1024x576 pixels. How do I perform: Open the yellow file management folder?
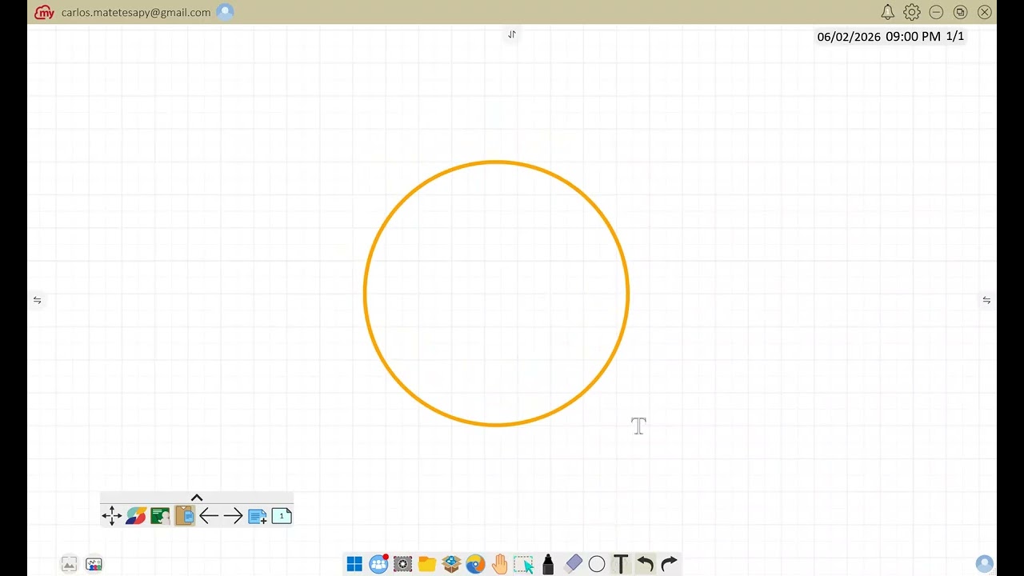pos(427,564)
